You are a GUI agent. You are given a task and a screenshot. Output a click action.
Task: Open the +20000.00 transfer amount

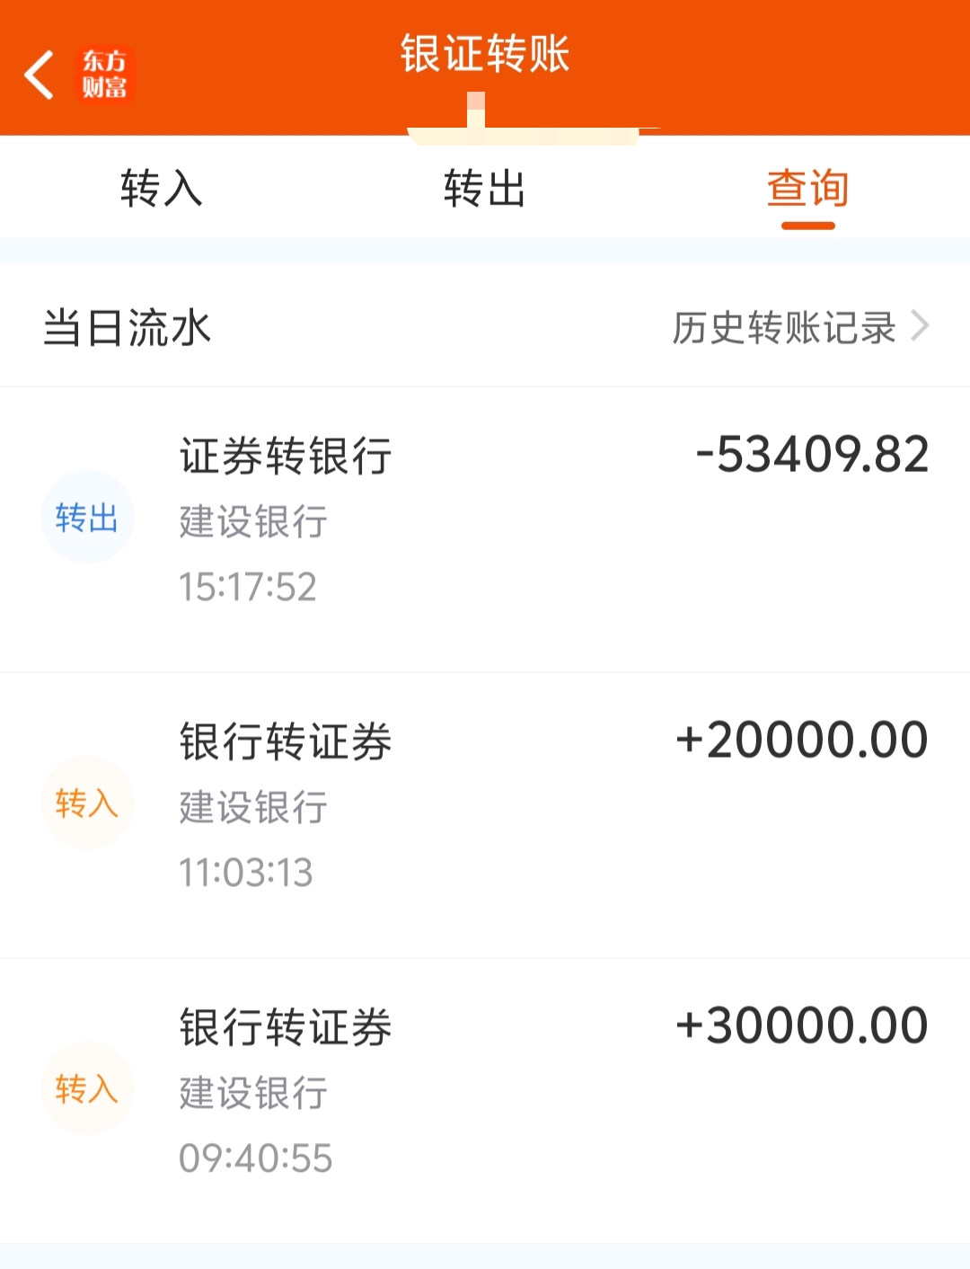click(x=802, y=740)
